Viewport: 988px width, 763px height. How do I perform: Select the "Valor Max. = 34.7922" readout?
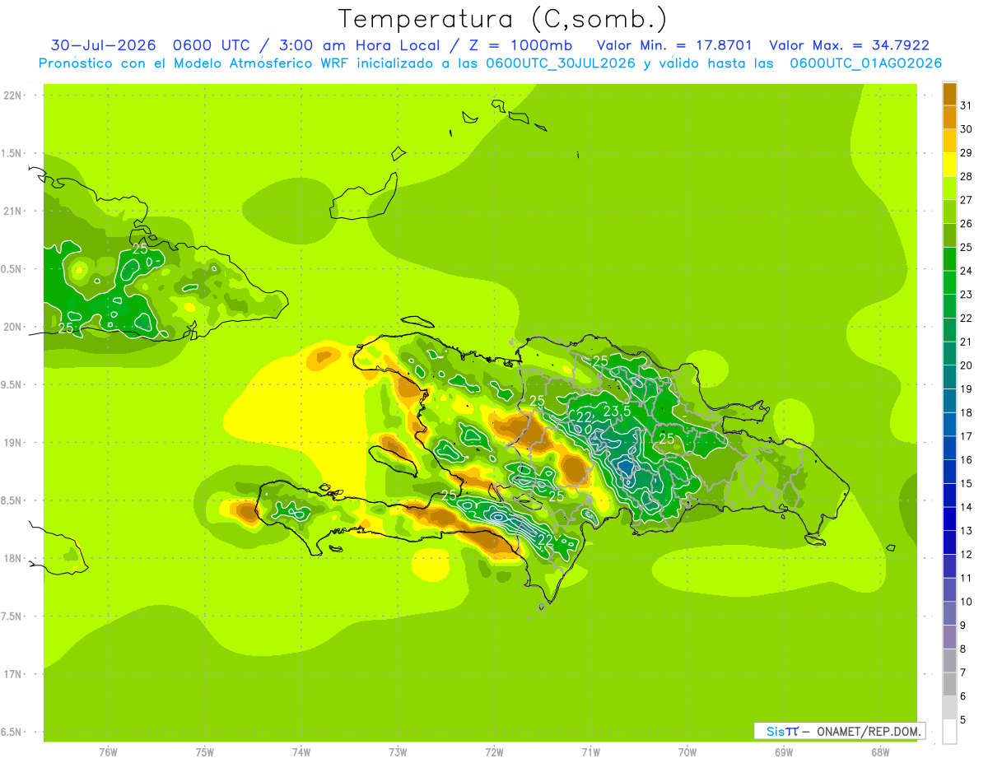(849, 45)
